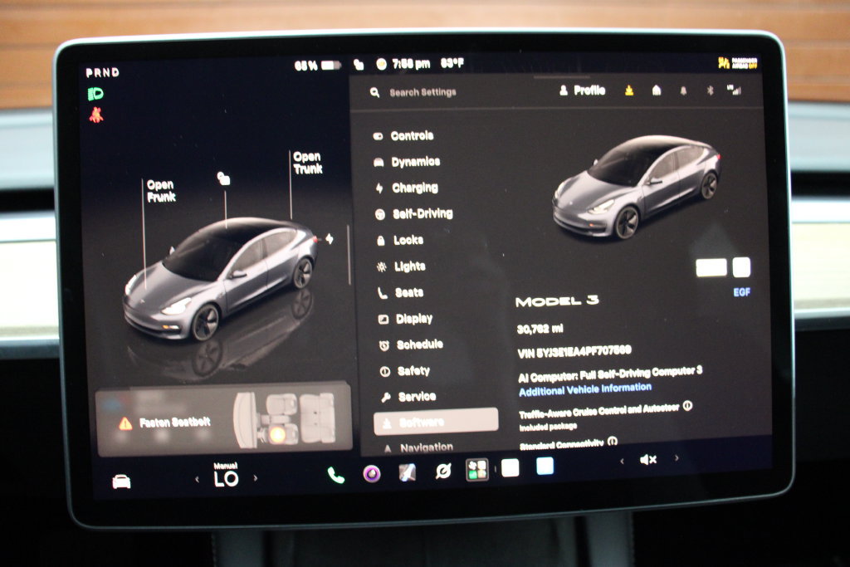Tap the headlights indicator icon
The height and width of the screenshot is (567, 850).
point(95,94)
